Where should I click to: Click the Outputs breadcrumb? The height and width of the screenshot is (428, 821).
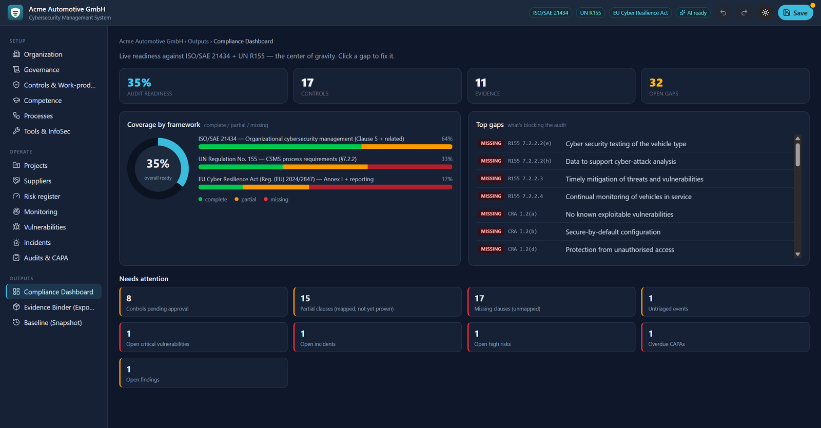(x=198, y=41)
